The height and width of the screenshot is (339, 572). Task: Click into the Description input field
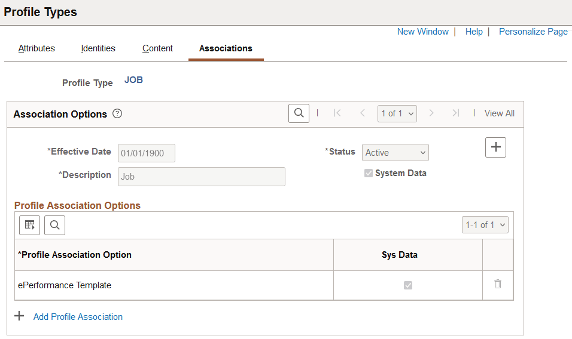click(x=201, y=176)
